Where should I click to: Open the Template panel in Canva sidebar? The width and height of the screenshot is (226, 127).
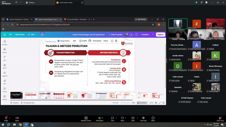tap(5, 43)
